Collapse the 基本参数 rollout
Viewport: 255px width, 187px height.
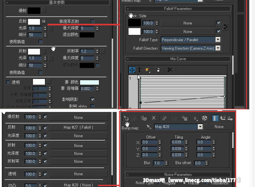[x=7, y=3]
